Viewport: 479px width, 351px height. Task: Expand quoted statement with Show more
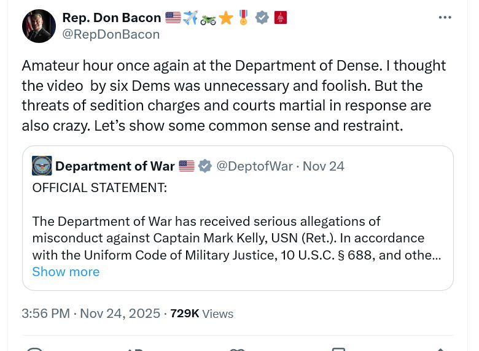pyautogui.click(x=66, y=272)
